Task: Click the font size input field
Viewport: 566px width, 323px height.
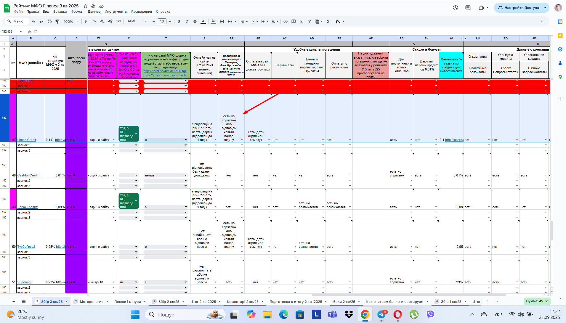Action: [162, 21]
